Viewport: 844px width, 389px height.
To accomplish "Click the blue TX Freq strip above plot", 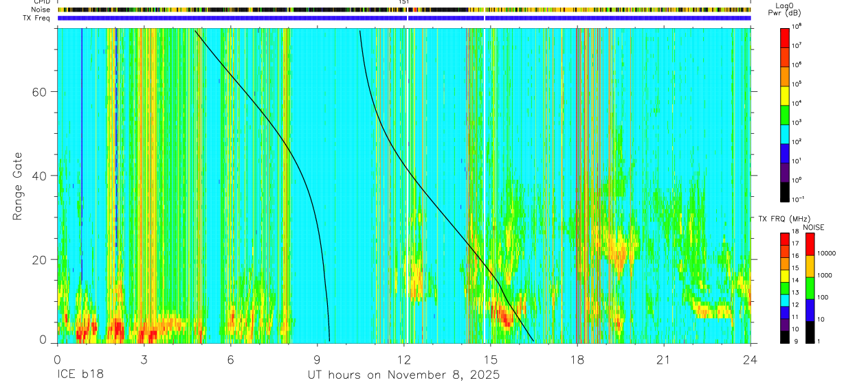I will click(404, 19).
